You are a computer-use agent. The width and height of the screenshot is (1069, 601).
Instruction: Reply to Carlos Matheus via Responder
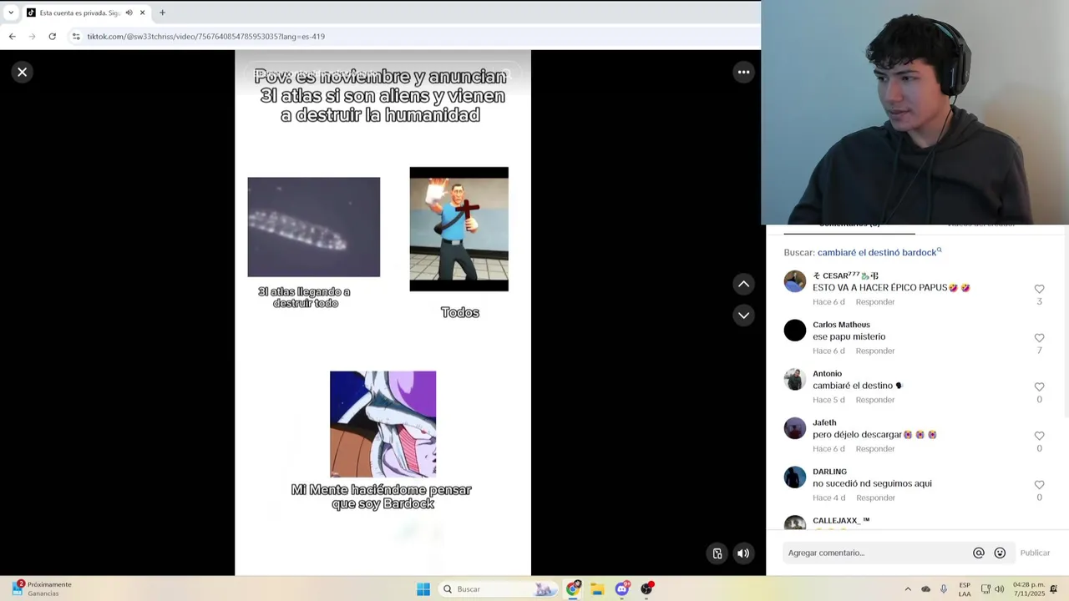pyautogui.click(x=874, y=351)
